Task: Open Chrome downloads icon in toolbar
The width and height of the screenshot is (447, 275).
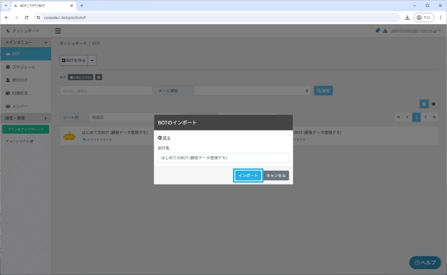Action: [x=407, y=17]
